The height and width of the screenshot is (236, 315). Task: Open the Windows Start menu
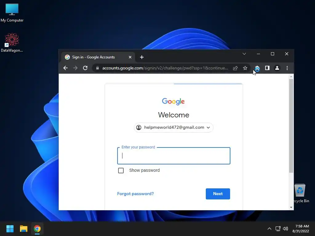(10, 229)
